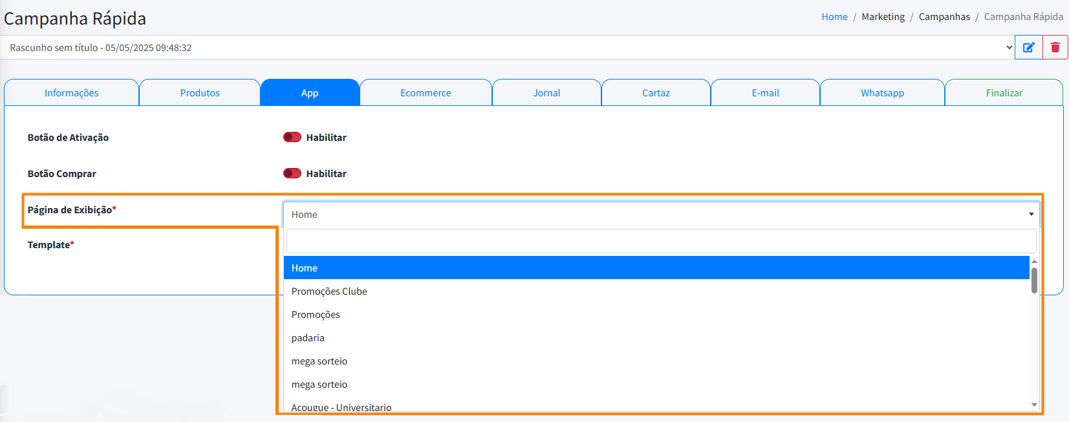Click the dropdown list scrollbar thumb
This screenshot has width=1069, height=422.
coord(1034,280)
